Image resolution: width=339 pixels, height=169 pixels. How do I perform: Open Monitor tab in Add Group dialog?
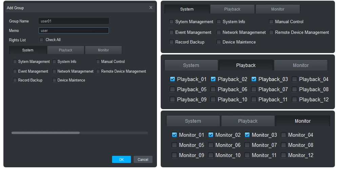(x=103, y=50)
